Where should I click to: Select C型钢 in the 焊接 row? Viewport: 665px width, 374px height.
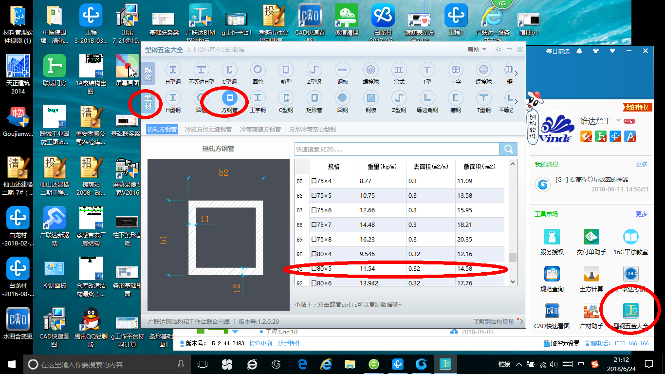pyautogui.click(x=229, y=74)
